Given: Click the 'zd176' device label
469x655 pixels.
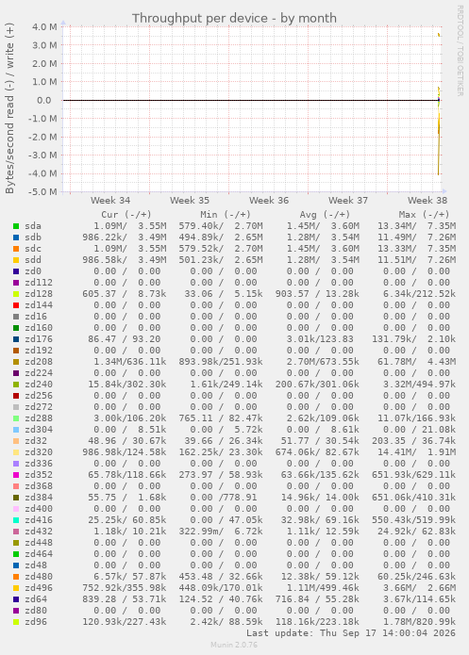Looking at the screenshot, I should tap(39, 338).
